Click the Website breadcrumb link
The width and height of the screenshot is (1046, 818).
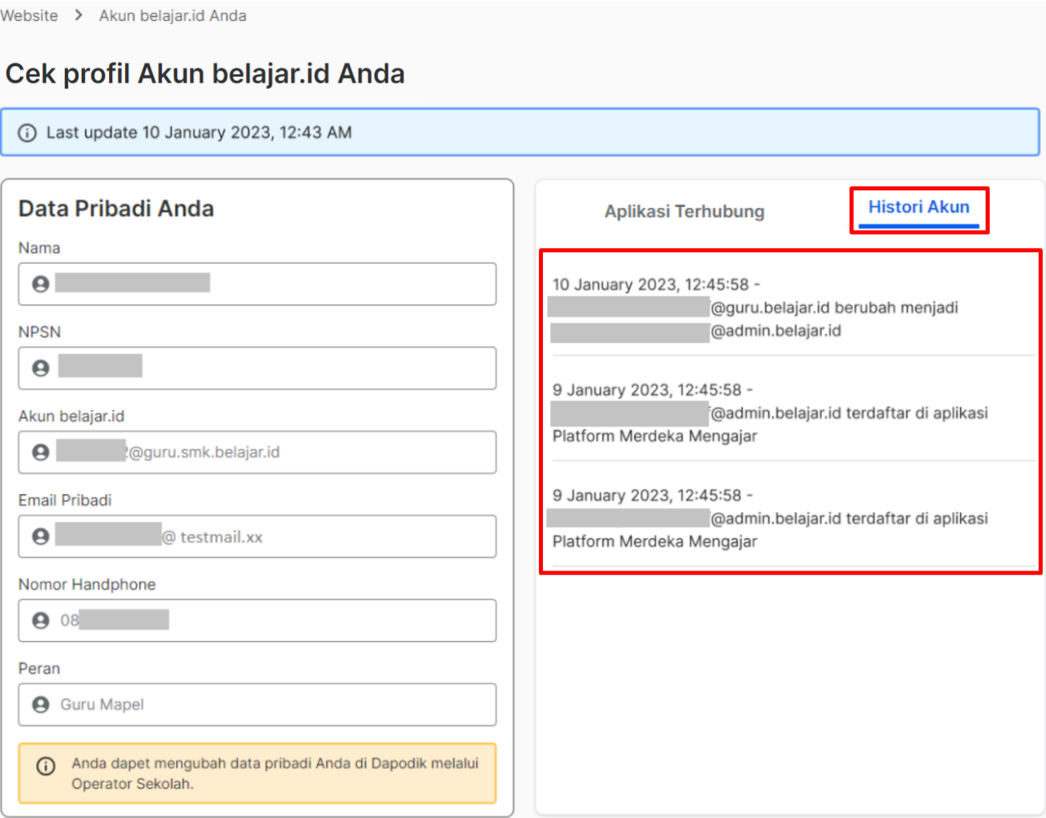[29, 15]
